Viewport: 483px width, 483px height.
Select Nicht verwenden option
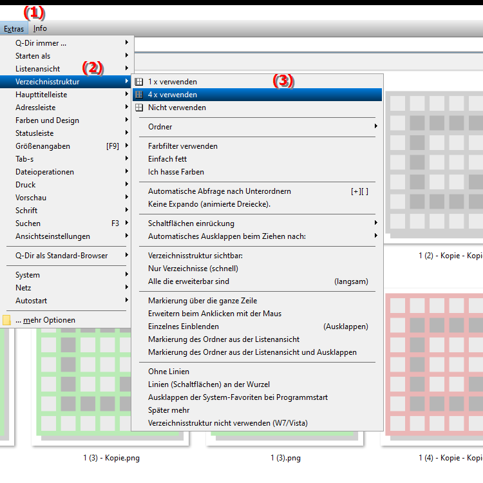257,108
